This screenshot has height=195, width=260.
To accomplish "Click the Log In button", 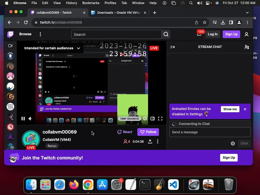I will click(x=213, y=34).
